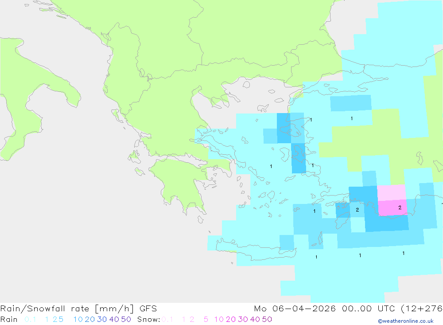The image size is (443, 325).
Task: Click the "00..00 UTC" time text
Action: pos(369,309)
